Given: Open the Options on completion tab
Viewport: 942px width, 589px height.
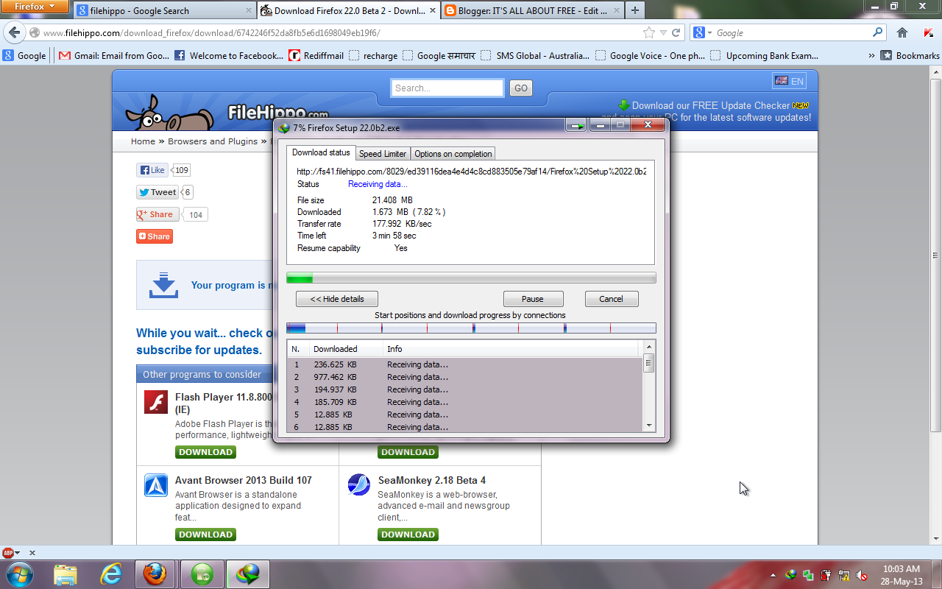Looking at the screenshot, I should [x=453, y=154].
